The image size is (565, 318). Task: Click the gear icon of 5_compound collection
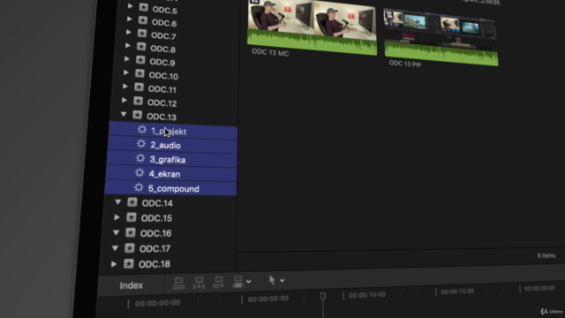[139, 187]
